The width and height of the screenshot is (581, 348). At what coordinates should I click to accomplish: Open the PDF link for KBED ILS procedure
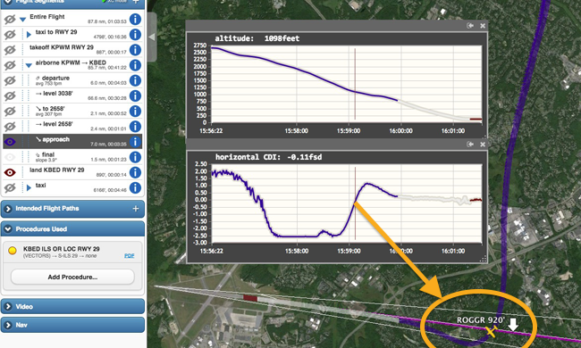click(x=130, y=256)
